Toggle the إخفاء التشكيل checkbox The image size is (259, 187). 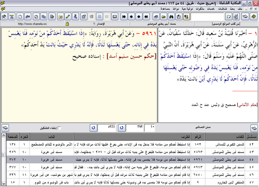click(59, 128)
